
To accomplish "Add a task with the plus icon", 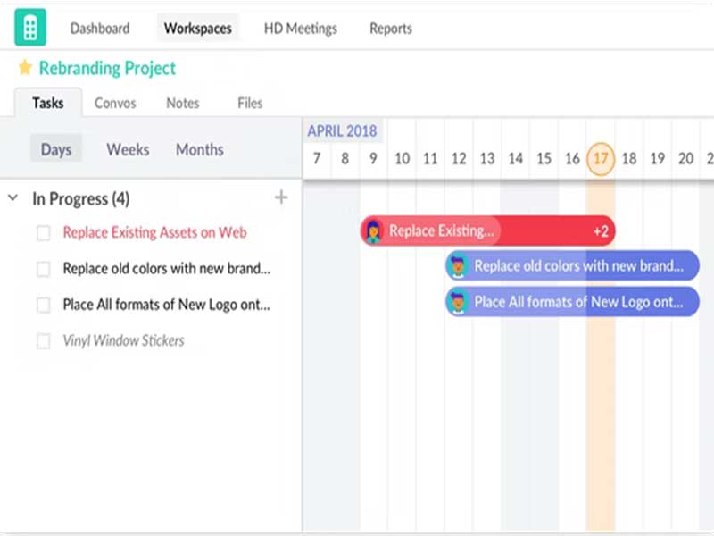I will 281,197.
